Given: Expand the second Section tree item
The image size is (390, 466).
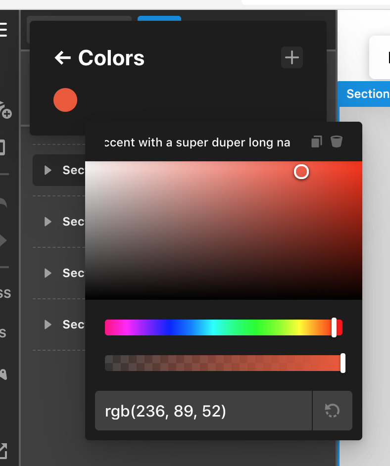Looking at the screenshot, I should tap(48, 222).
